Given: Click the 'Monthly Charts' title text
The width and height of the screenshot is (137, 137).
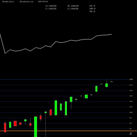Looking at the screenshot, I should pyautogui.click(x=8, y=2).
